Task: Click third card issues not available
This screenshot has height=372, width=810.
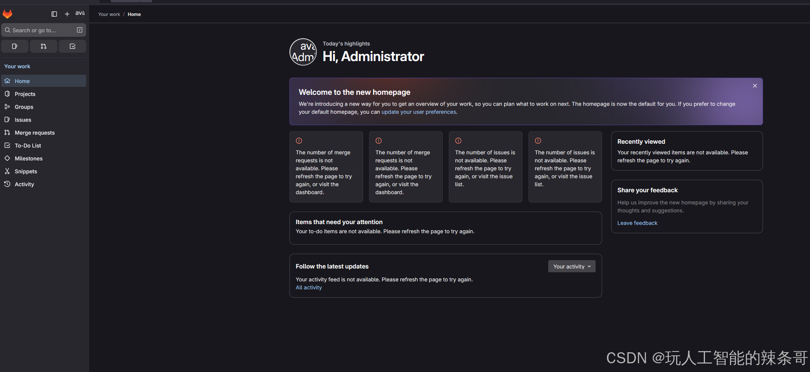Action: click(x=486, y=167)
